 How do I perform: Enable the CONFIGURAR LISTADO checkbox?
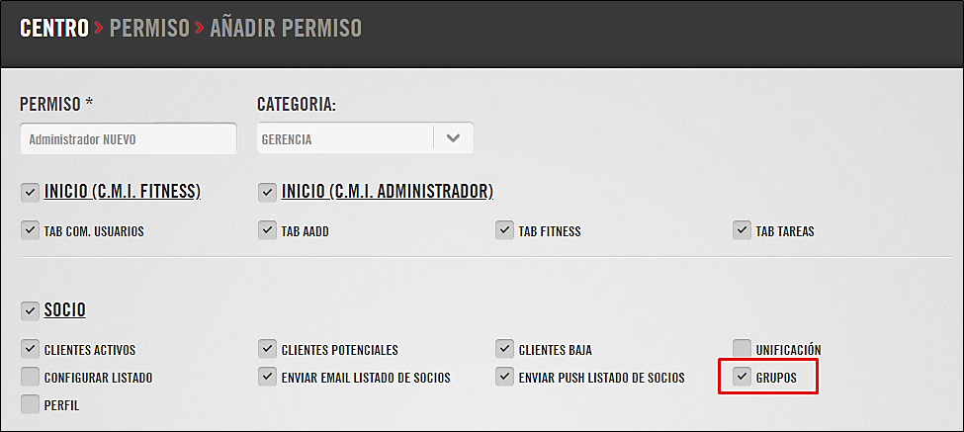[x=30, y=376]
